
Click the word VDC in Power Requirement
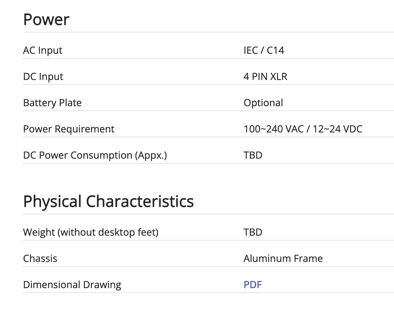(x=353, y=129)
